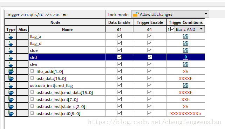225x129 pixels.
Task: Select the flag_a node row name
Action: click(x=35, y=36)
